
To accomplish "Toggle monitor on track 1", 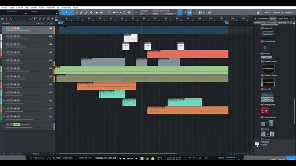I will tap(18, 28).
